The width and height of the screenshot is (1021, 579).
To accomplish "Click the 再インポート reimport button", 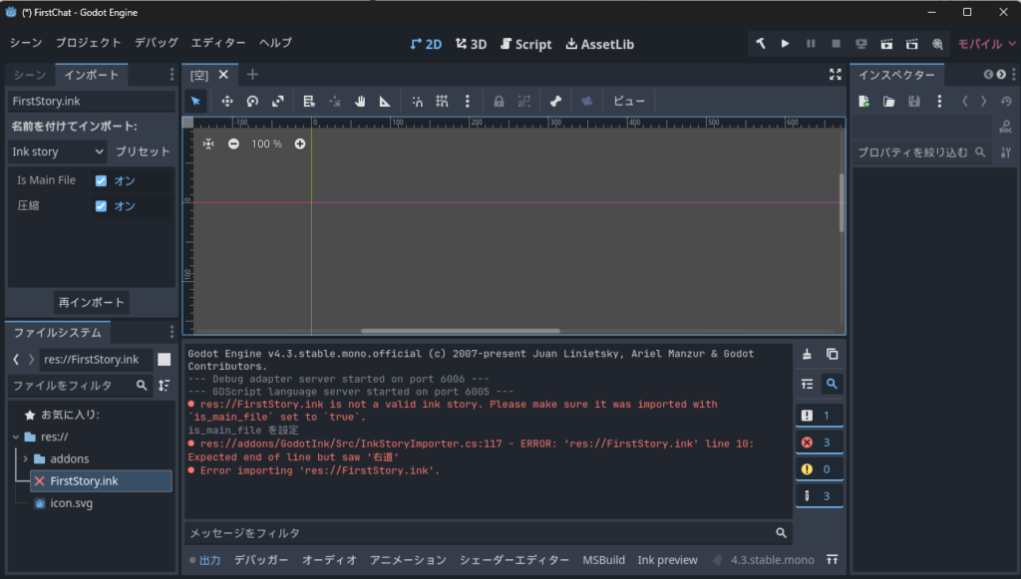I will click(x=91, y=303).
